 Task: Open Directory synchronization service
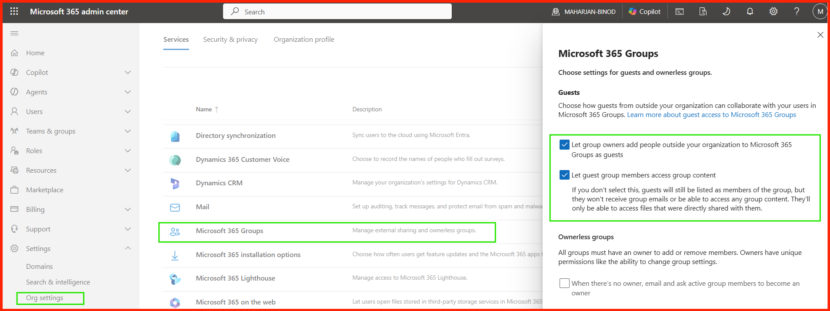(x=236, y=136)
